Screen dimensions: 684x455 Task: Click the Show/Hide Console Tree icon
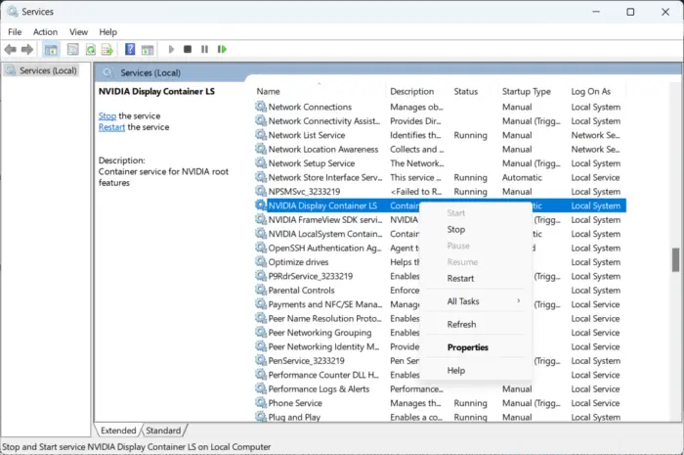(51, 49)
